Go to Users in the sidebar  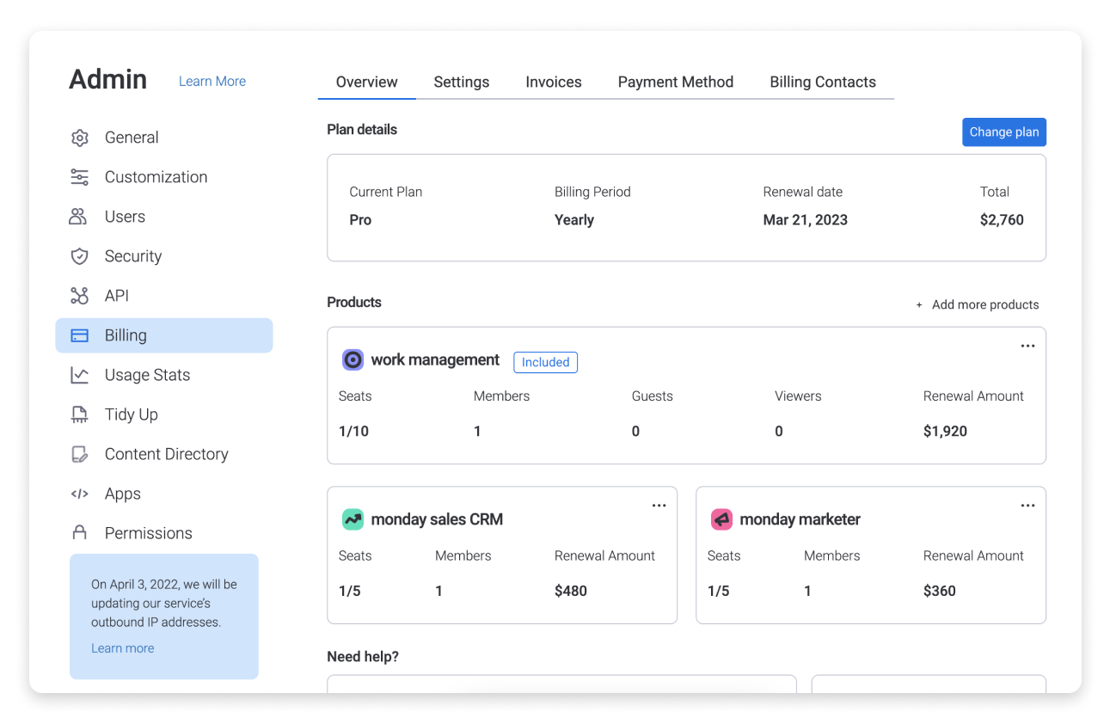coord(164,217)
